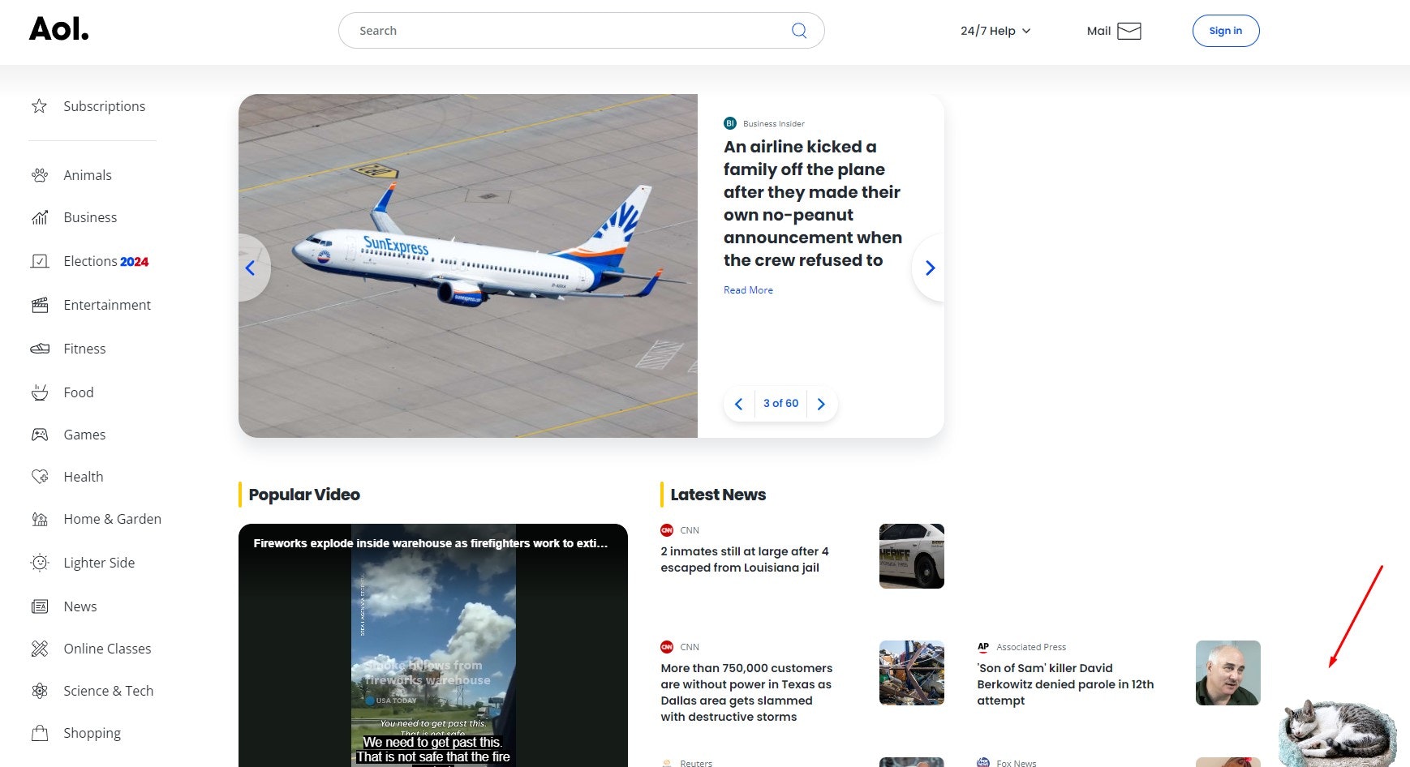Go to next carousel slide with right edge arrow
Screen dimensions: 1410x767
click(930, 268)
